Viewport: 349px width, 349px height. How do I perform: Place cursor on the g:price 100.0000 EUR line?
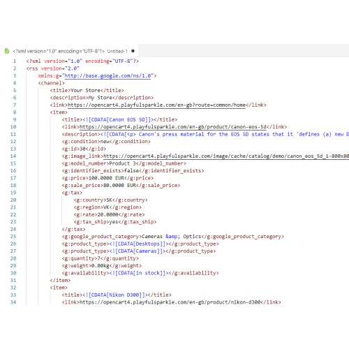[x=107, y=178]
